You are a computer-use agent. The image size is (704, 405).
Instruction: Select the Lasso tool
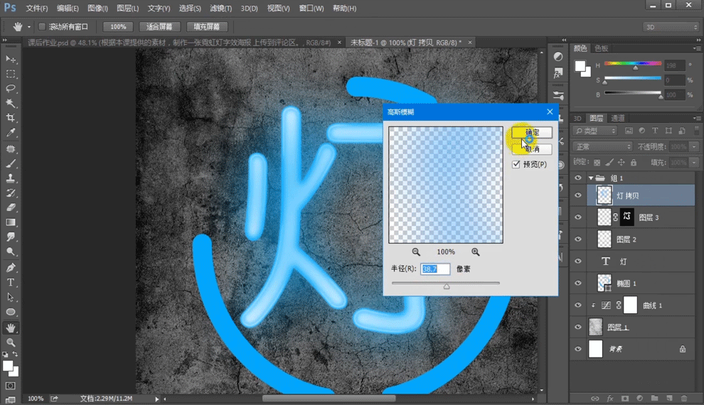11,88
